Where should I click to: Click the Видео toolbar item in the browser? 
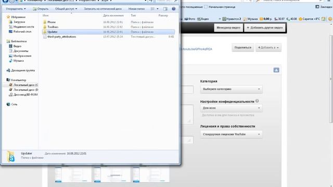click(x=203, y=19)
